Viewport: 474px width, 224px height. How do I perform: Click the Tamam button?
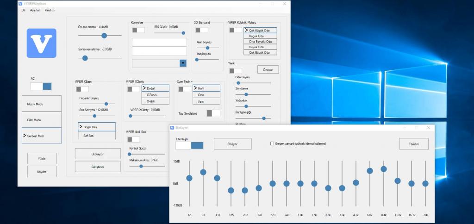pos(414,144)
